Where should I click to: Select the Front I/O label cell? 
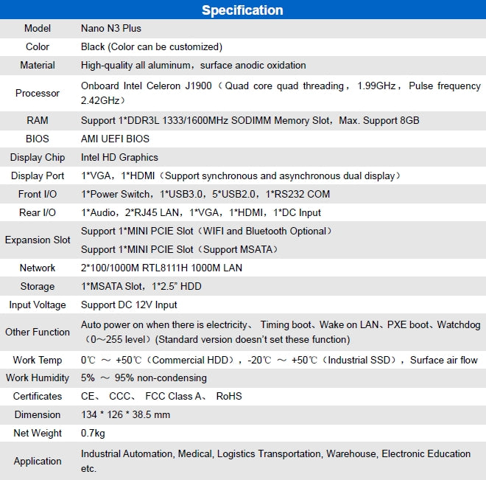[x=38, y=194]
